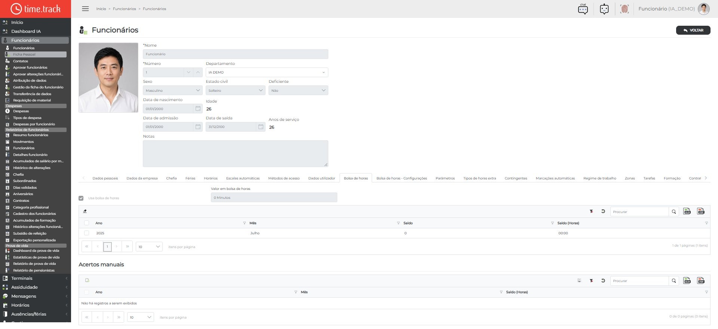Expand the Assiduidade sidebar section
This screenshot has width=718, height=329.
click(36, 287)
